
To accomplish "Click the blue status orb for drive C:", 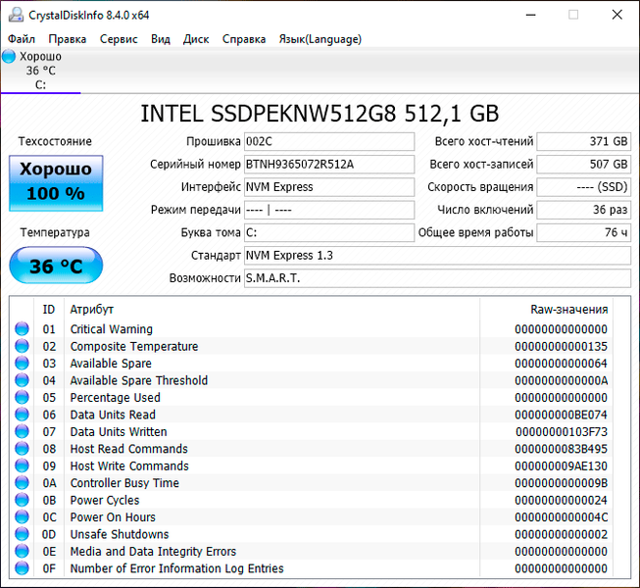I will 10,57.
